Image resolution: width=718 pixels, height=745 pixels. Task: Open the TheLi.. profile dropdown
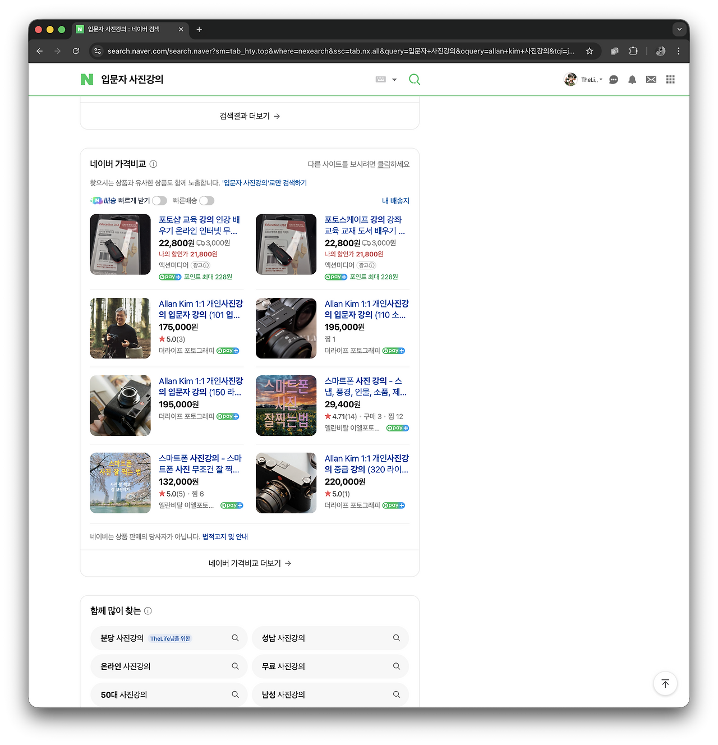[592, 80]
